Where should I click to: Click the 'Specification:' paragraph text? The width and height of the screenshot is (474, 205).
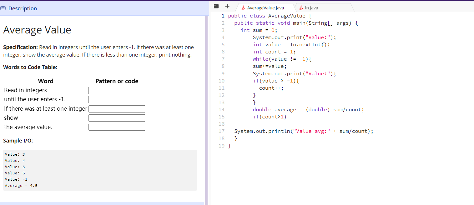[x=98, y=51]
